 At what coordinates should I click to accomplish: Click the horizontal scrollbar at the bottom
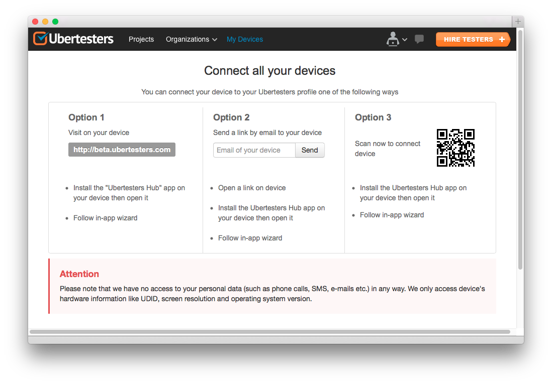click(269, 332)
